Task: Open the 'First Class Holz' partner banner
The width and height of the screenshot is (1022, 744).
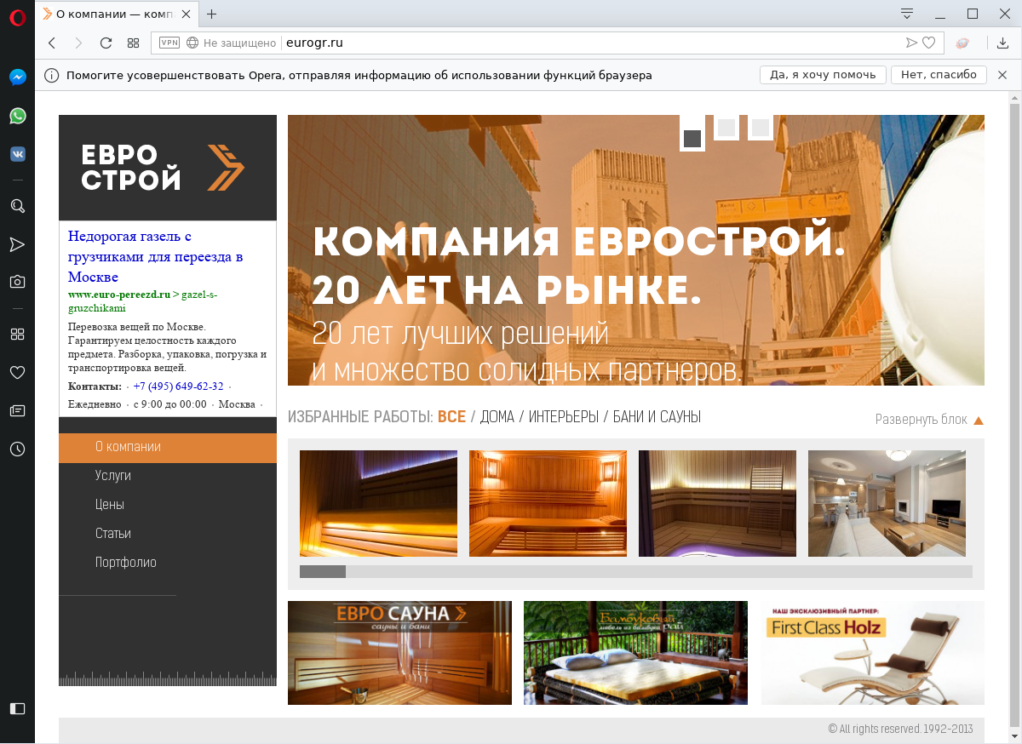Action: [x=873, y=653]
